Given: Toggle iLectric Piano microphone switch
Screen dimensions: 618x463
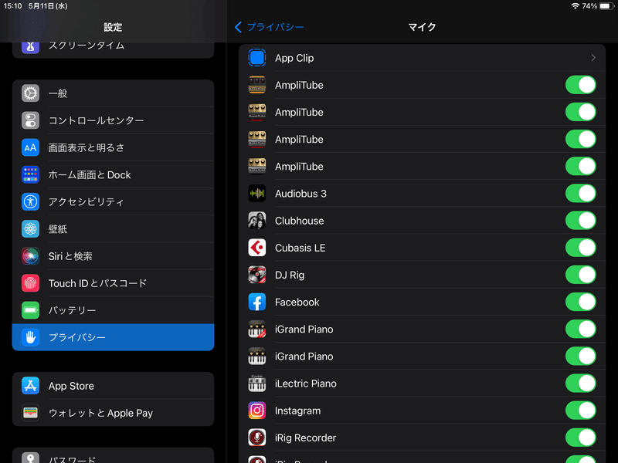Looking at the screenshot, I should 581,384.
